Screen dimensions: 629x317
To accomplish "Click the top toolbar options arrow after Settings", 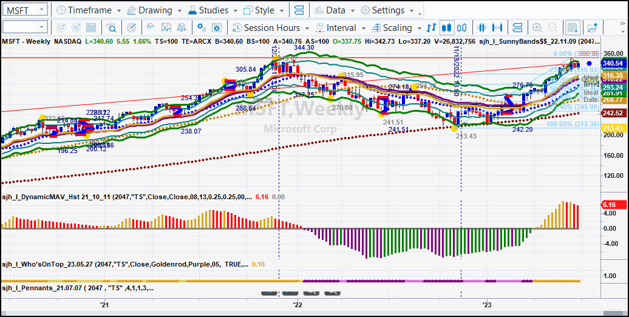I will click(x=420, y=15).
